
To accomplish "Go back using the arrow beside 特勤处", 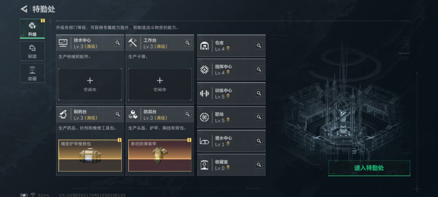I will (24, 9).
